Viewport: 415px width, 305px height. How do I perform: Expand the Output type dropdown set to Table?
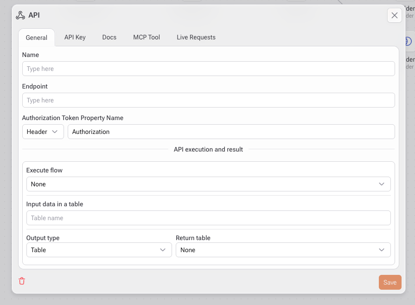click(99, 250)
